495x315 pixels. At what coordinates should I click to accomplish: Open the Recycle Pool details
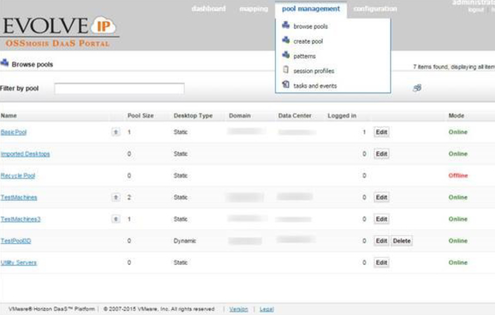[x=18, y=174]
